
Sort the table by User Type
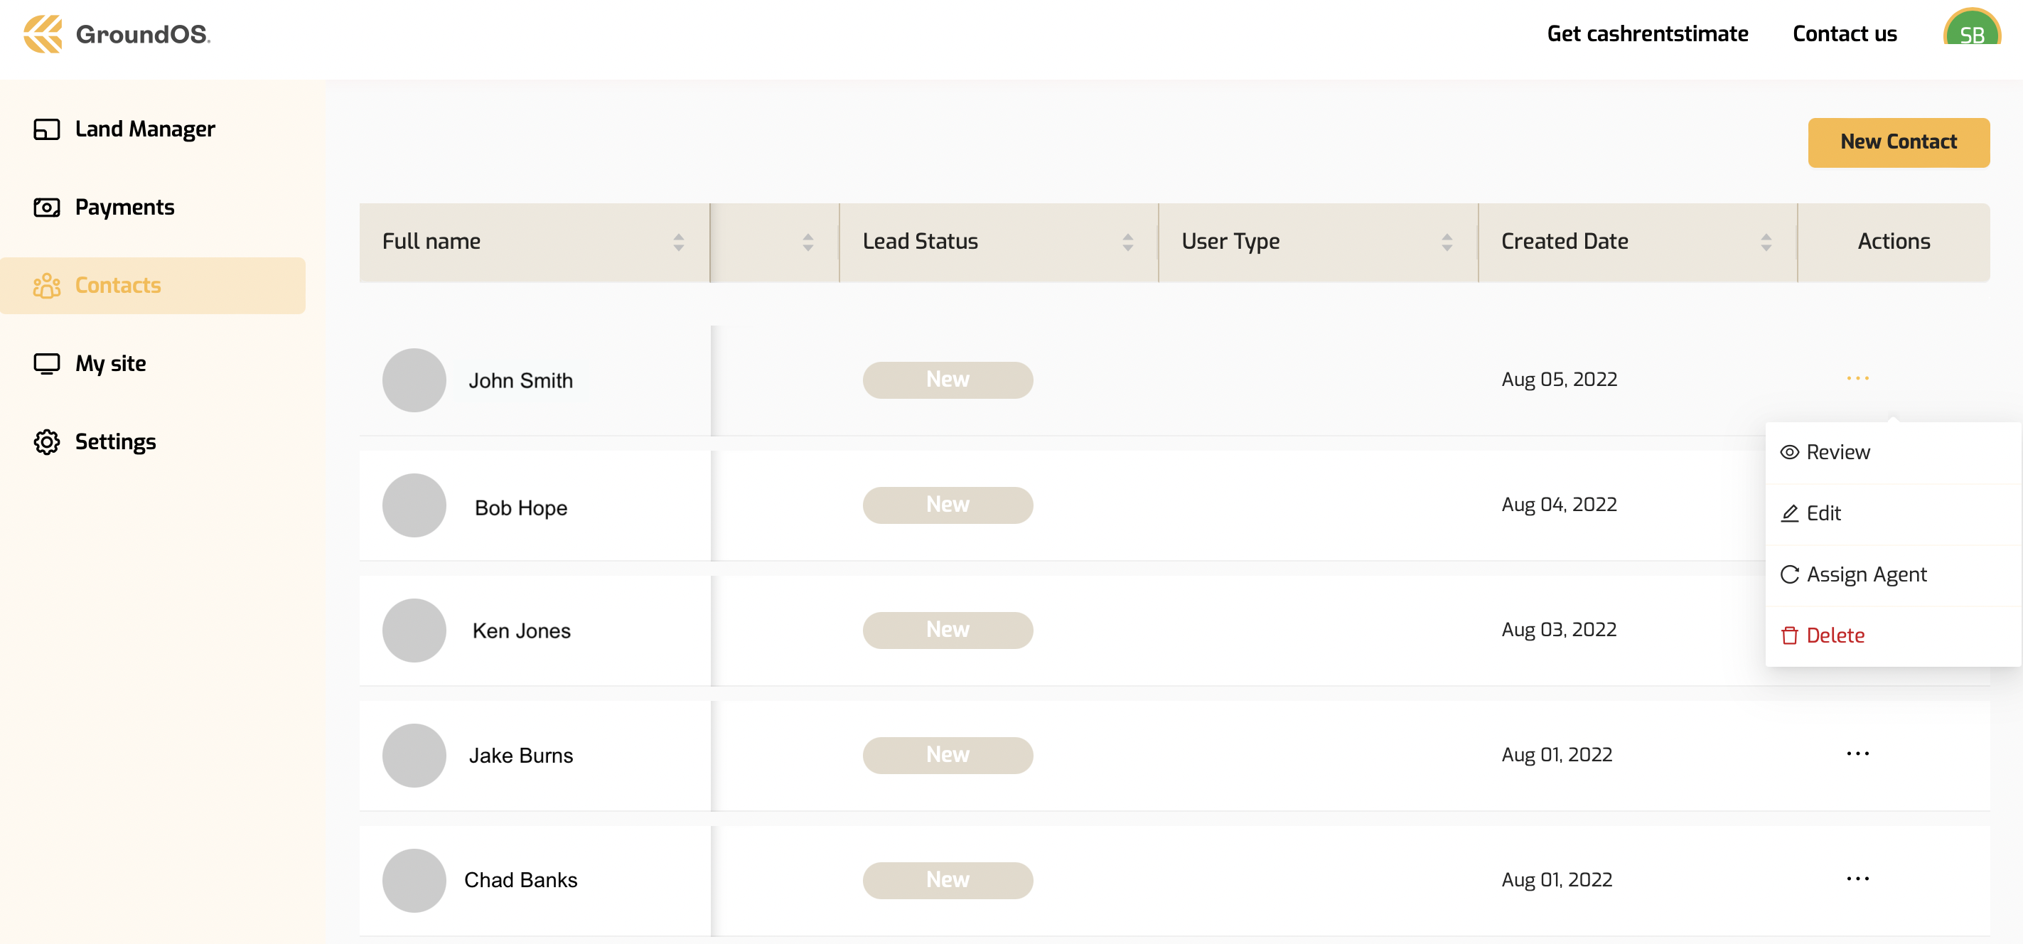coord(1446,242)
